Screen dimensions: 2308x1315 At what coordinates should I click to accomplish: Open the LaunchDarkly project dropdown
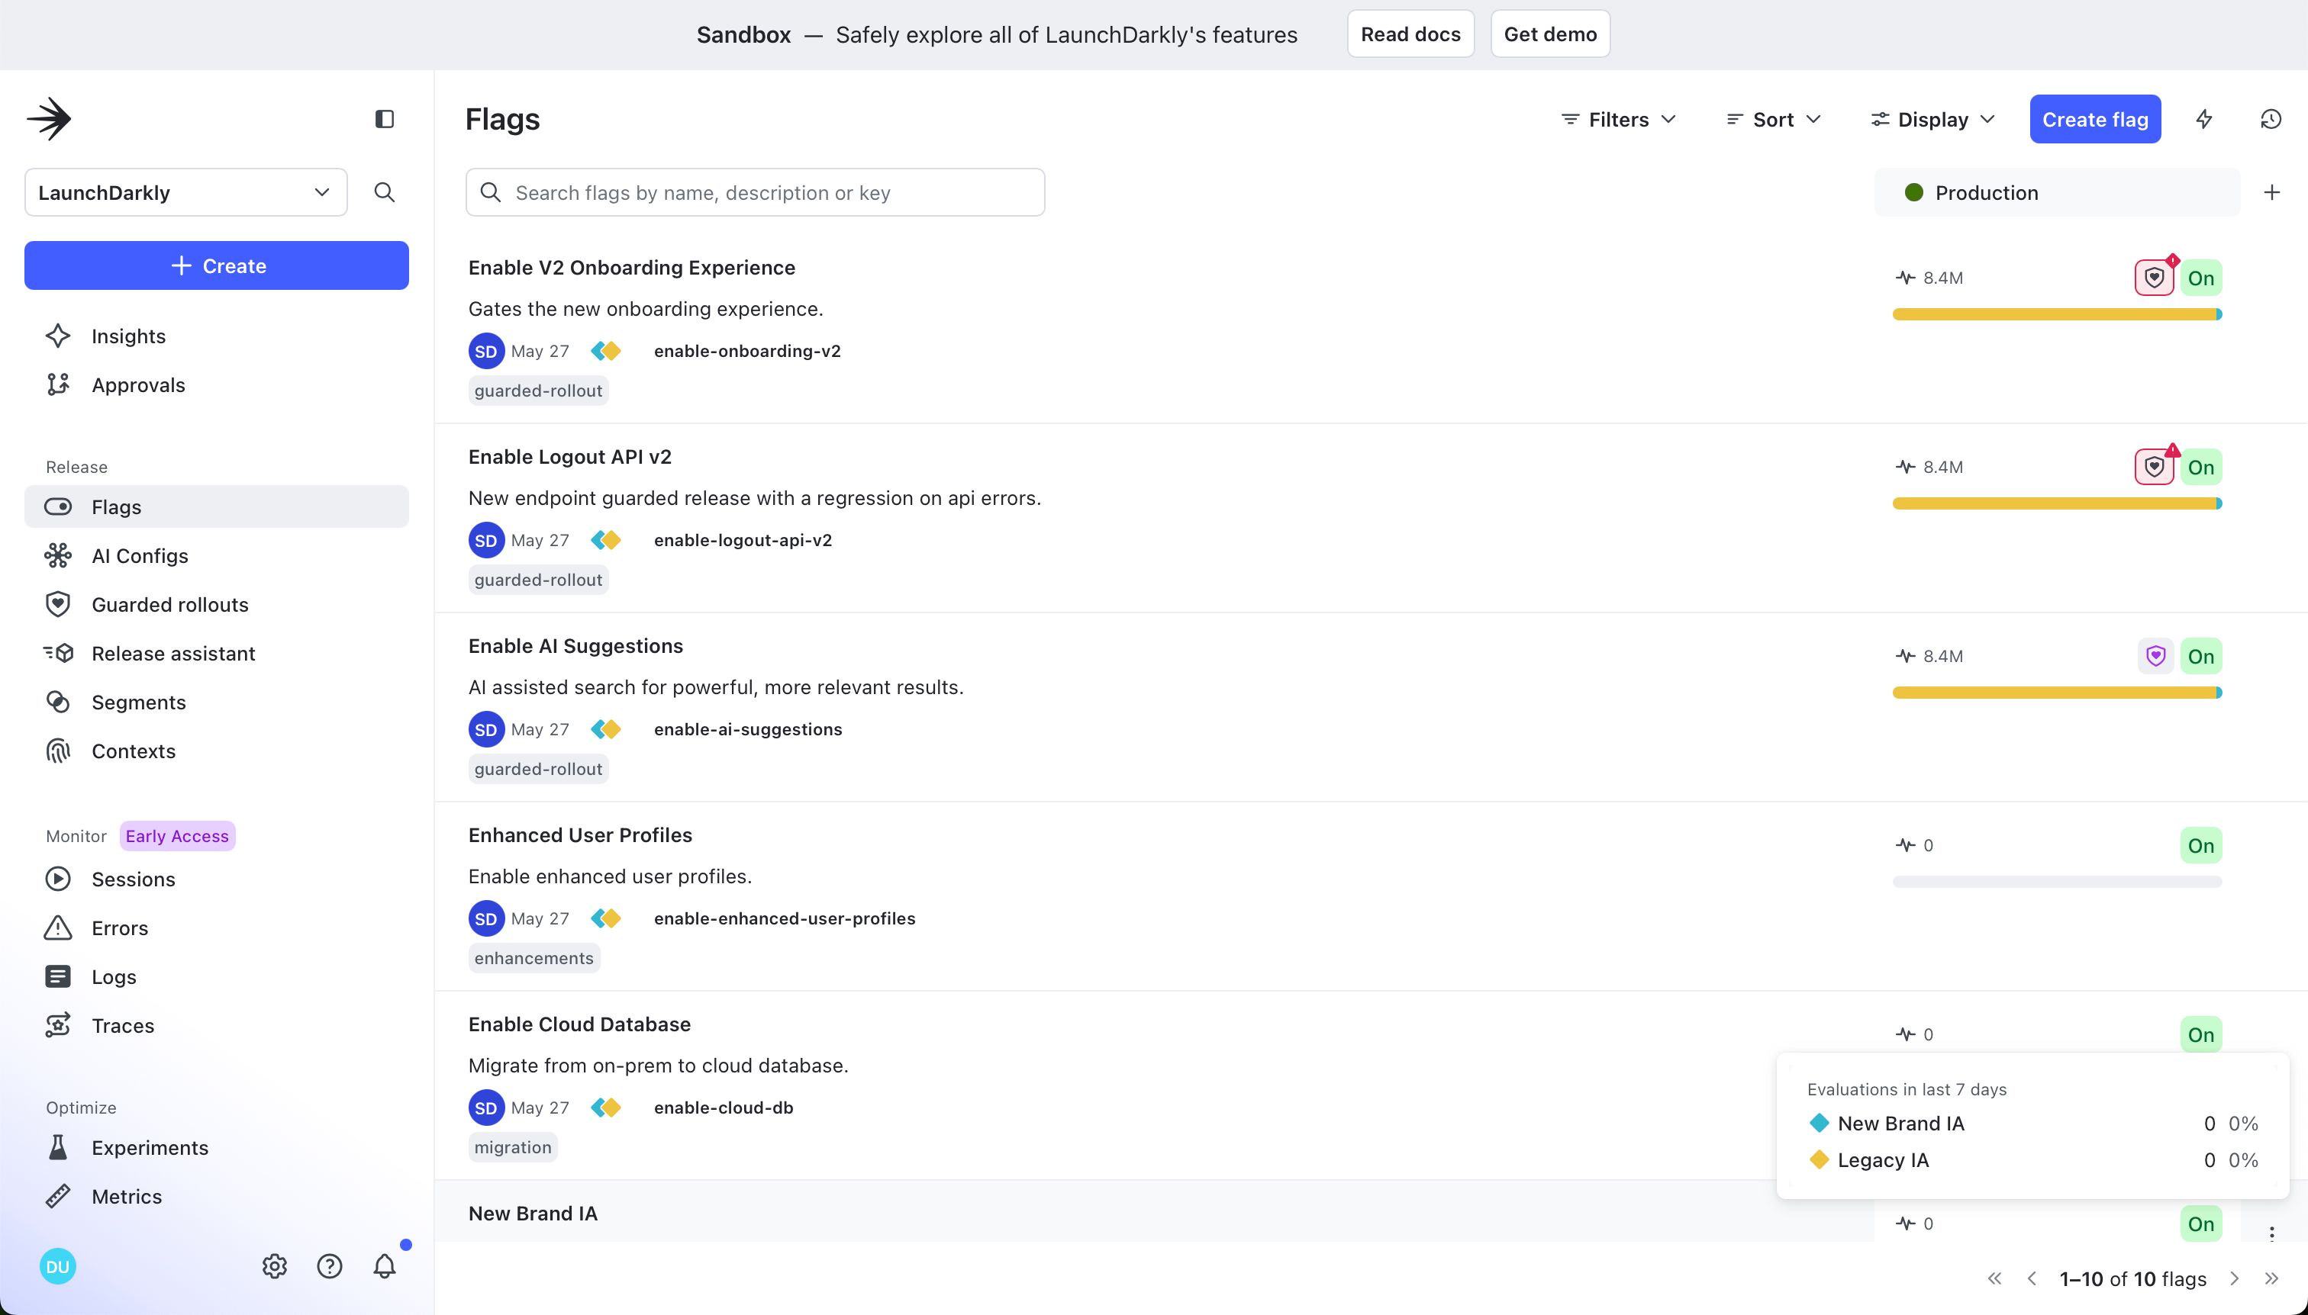click(186, 192)
